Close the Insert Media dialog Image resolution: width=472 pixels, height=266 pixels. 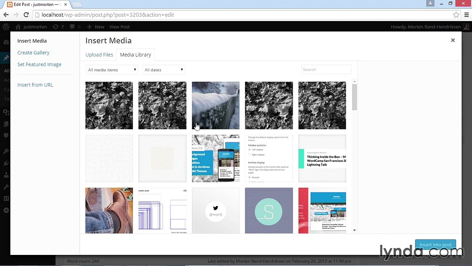[453, 40]
